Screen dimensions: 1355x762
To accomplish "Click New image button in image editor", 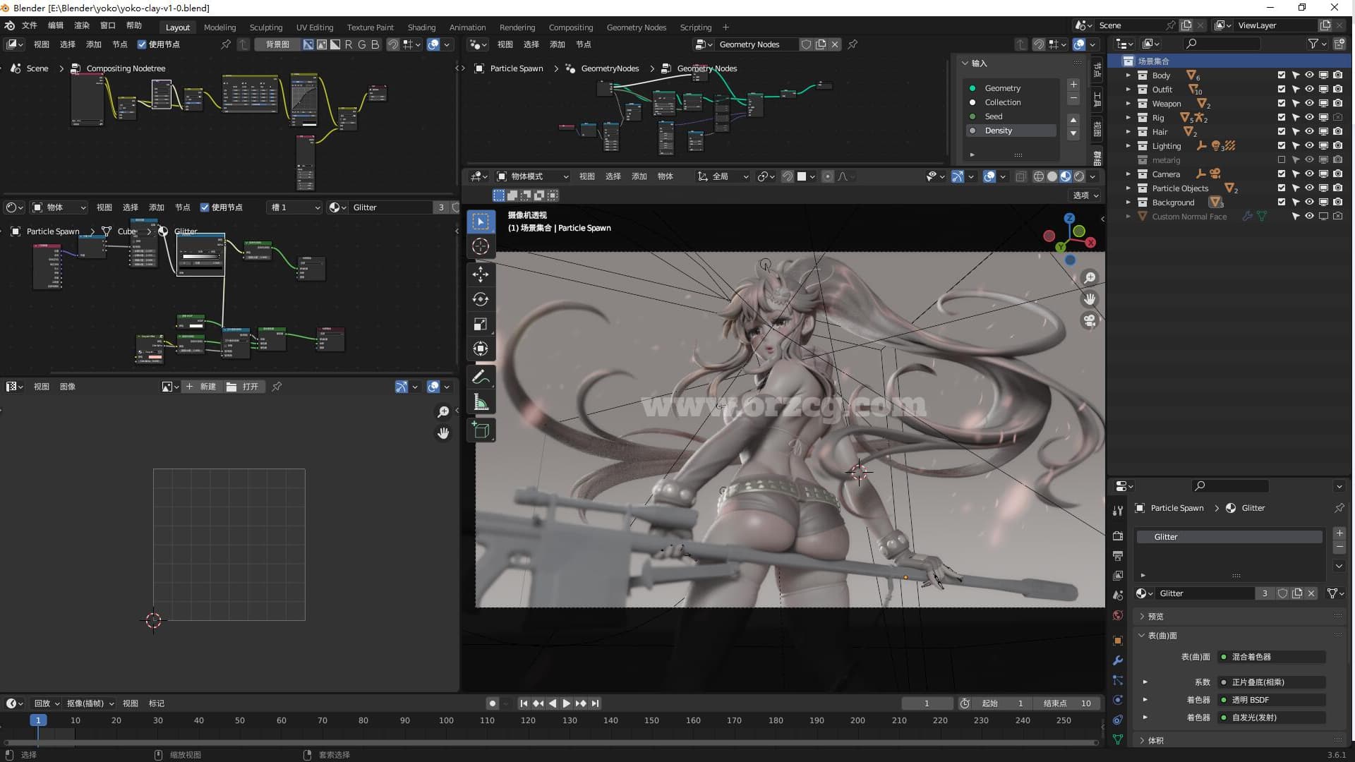I will coord(201,387).
